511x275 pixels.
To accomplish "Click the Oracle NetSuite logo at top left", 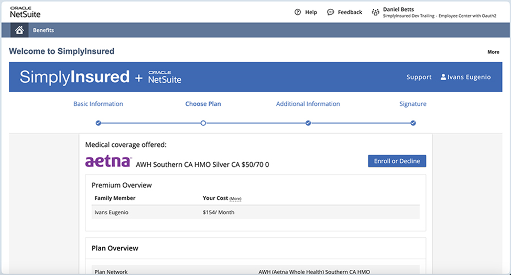I will click(x=25, y=13).
